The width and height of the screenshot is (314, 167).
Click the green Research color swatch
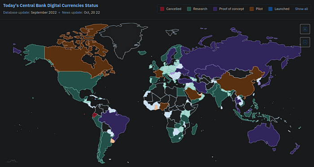[189, 9]
